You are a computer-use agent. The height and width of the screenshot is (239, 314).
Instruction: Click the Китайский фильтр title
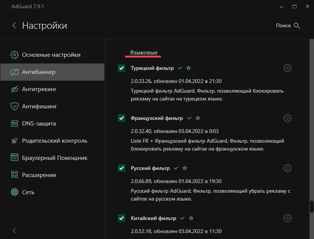point(153,218)
